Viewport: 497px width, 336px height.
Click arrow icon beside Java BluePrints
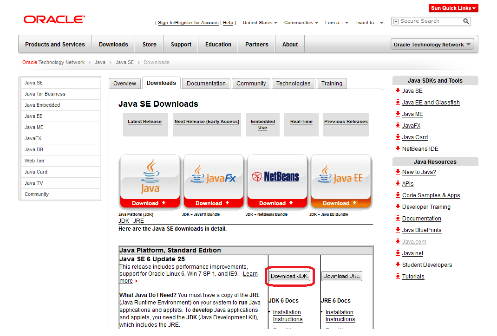click(x=398, y=230)
